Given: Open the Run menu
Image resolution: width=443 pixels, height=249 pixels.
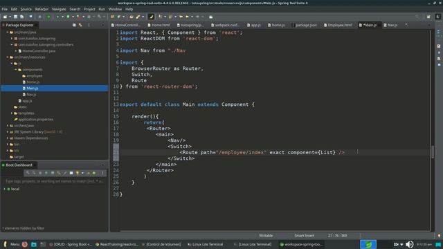Looking at the screenshot, I should (x=102, y=9).
